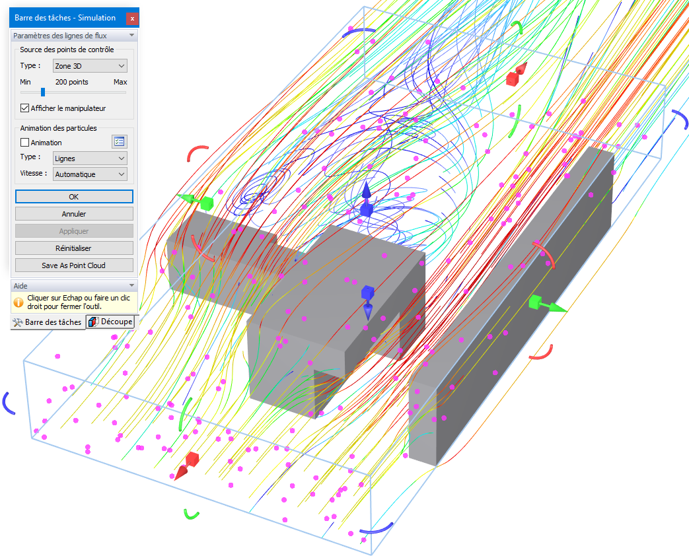This screenshot has height=556, width=689.
Task: Click the red rotation arc left of the gray block
Action: click(198, 153)
